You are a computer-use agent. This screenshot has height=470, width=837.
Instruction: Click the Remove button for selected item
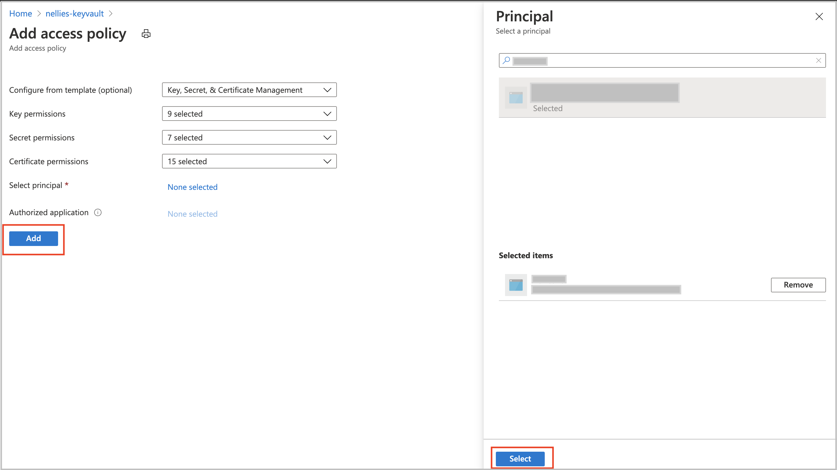click(798, 285)
